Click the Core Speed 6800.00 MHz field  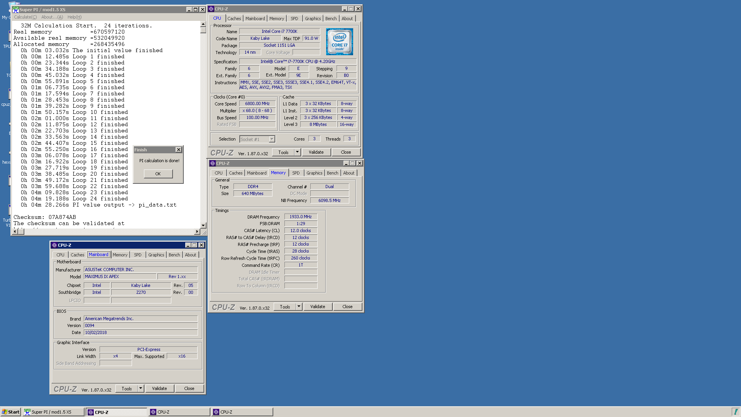(257, 103)
